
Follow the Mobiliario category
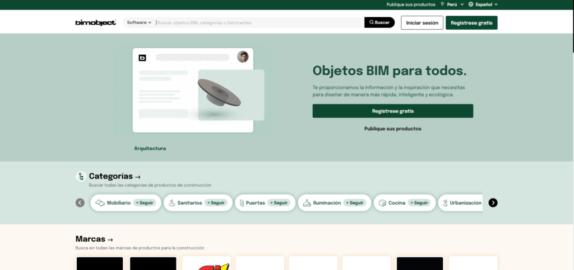145,203
